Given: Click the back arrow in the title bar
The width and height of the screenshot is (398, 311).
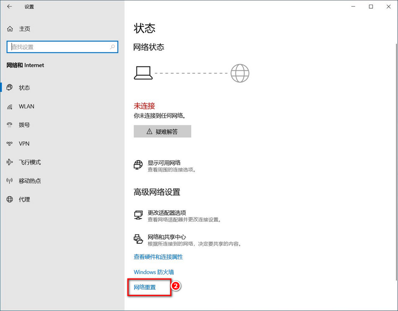Looking at the screenshot, I should pos(9,7).
